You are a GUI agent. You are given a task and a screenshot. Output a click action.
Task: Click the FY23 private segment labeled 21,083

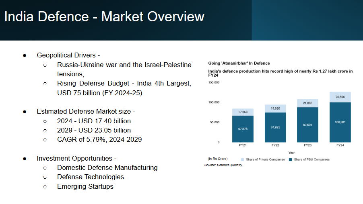[x=308, y=103]
